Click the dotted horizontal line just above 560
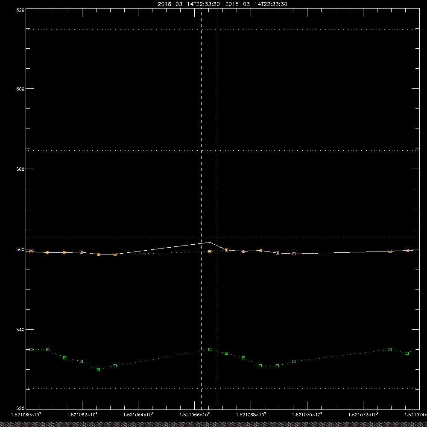Image resolution: width=427 pixels, height=427 pixels. tap(222, 239)
